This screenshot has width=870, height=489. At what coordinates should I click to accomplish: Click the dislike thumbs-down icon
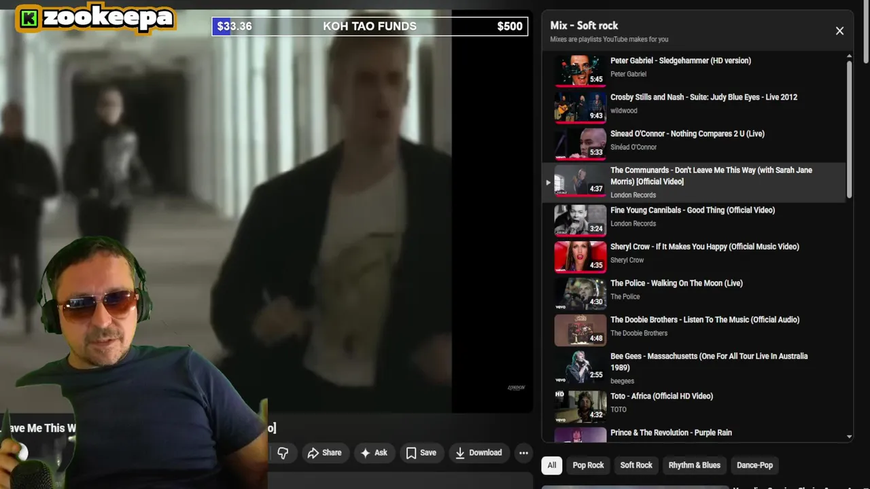[283, 453]
